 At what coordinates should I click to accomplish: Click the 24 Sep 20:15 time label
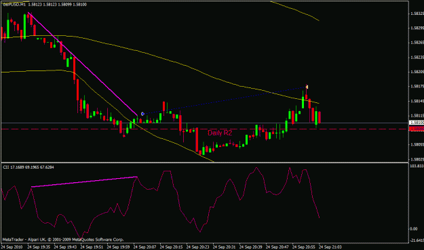171,247
